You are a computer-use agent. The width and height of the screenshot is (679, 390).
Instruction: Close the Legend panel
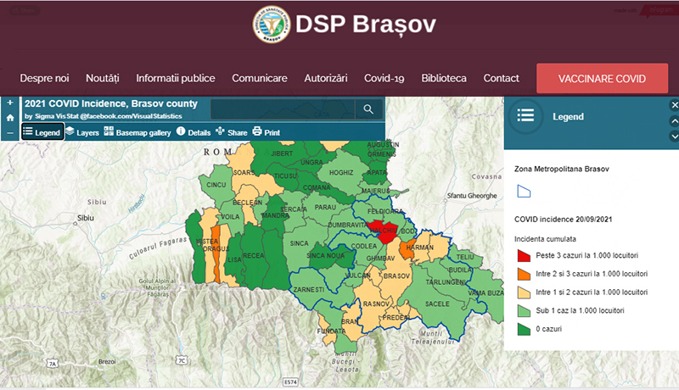click(675, 106)
